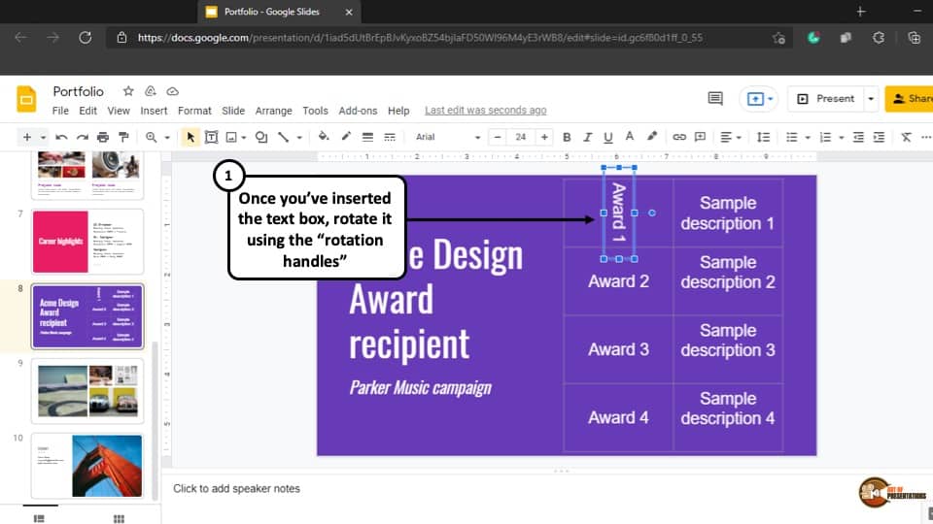Screen dimensions: 933x524
Task: Open the Arial font dropdown
Action: click(447, 137)
